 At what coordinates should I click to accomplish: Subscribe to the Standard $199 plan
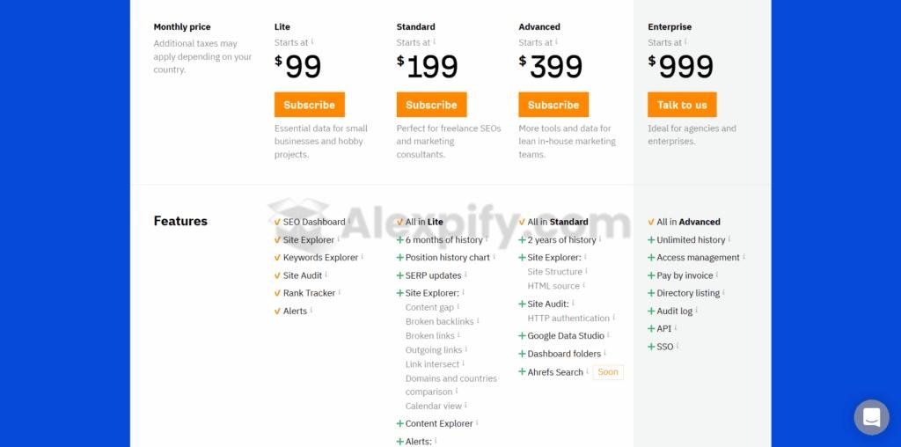431,105
